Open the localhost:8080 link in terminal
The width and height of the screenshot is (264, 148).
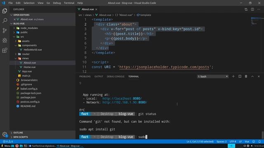coord(122,99)
